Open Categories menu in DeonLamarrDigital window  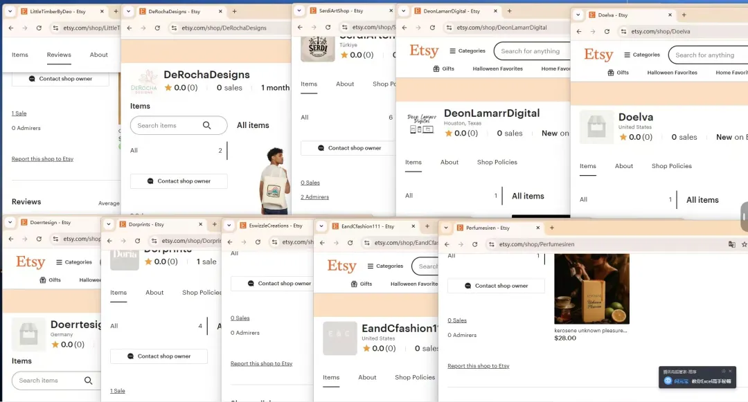point(467,51)
